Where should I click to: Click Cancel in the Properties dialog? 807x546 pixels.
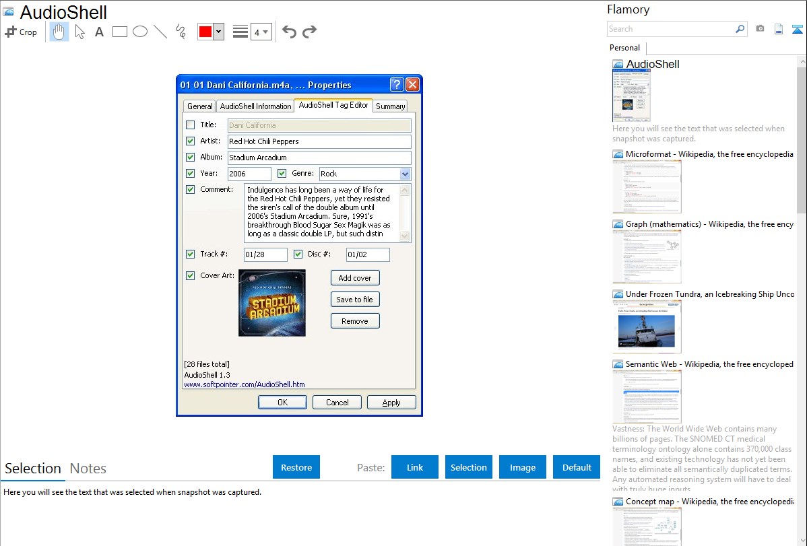(x=337, y=403)
